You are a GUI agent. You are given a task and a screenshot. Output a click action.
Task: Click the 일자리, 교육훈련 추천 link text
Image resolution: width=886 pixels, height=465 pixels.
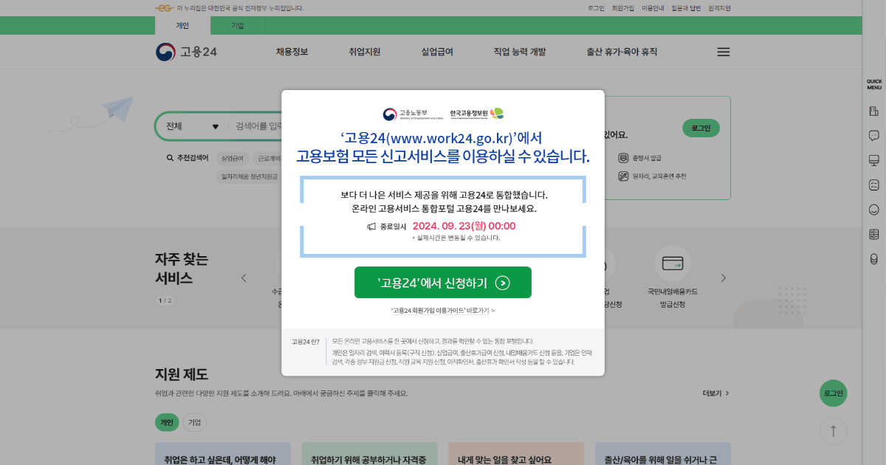(x=659, y=176)
